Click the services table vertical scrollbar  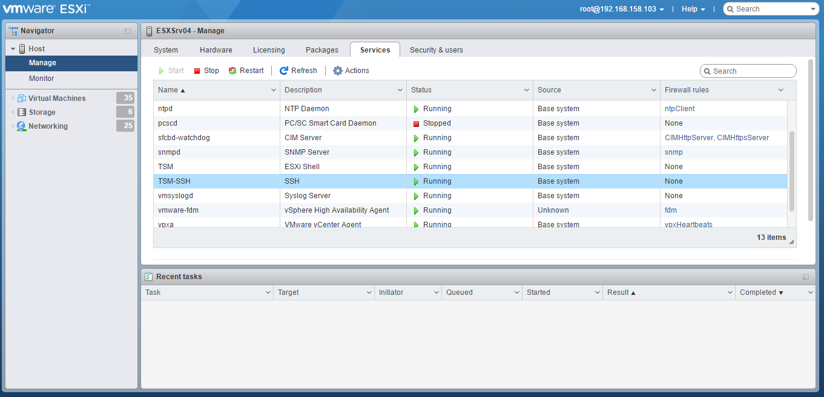pos(791,170)
